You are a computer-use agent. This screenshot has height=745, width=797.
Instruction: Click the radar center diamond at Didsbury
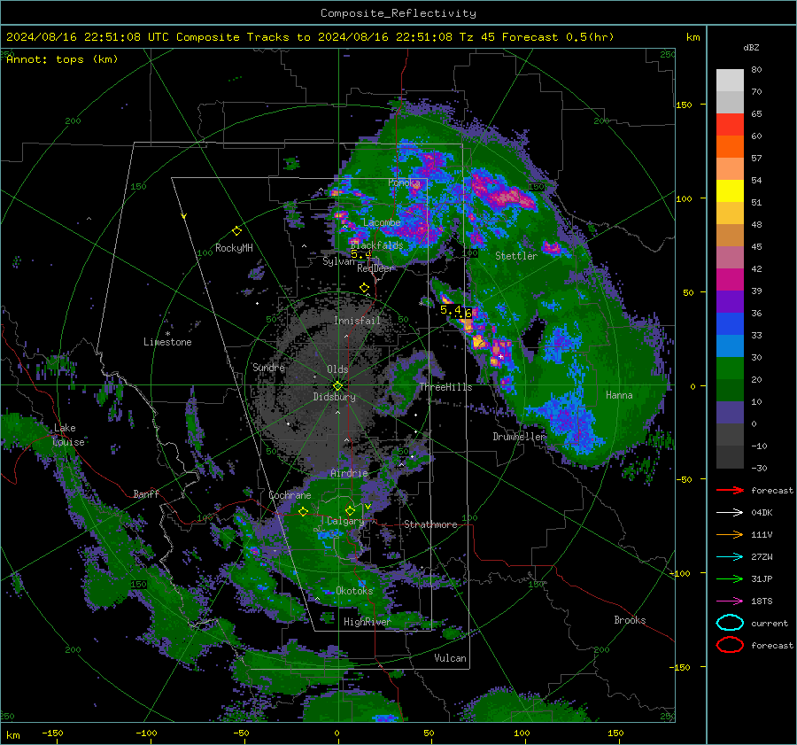[337, 386]
